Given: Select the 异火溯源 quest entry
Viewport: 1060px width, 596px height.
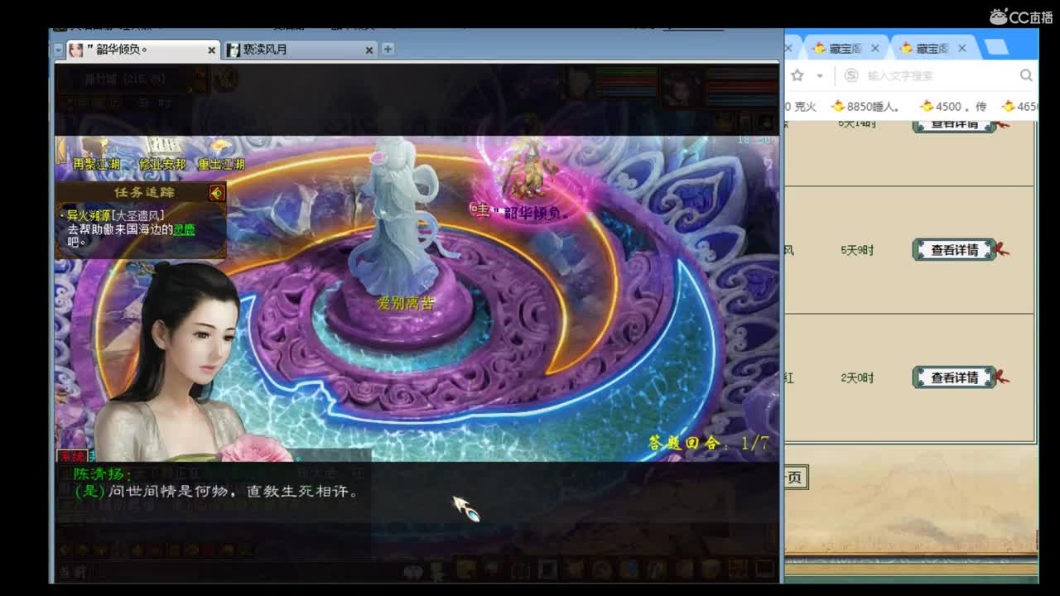Looking at the screenshot, I should pyautogui.click(x=116, y=215).
